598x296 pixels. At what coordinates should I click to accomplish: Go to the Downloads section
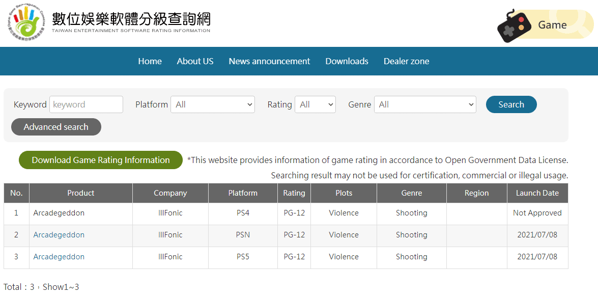[347, 61]
